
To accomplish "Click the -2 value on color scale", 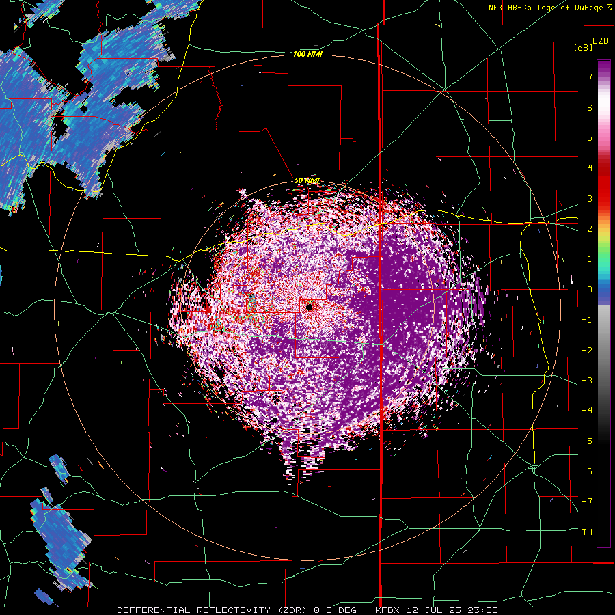I will click(587, 351).
